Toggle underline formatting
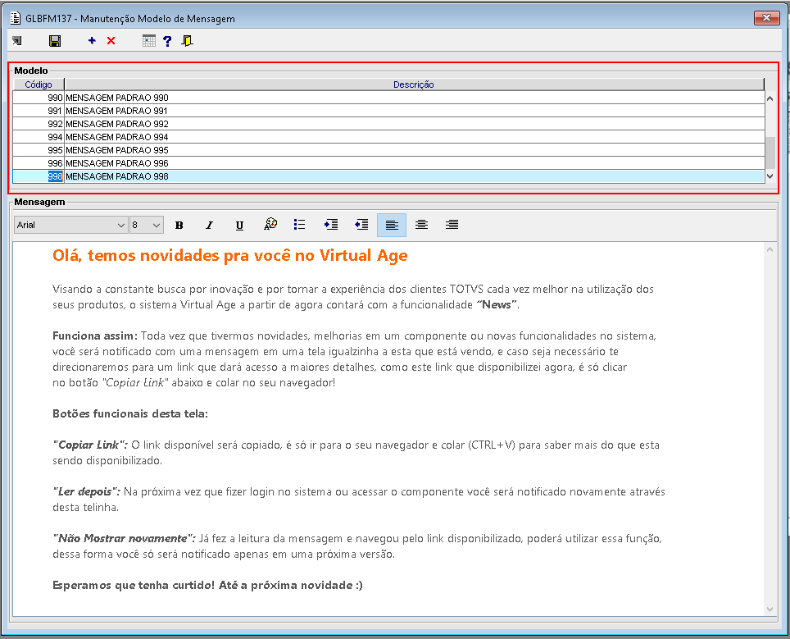This screenshot has width=790, height=639. 240,225
